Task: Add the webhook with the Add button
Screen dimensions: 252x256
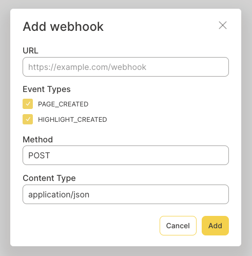Action: [215, 226]
